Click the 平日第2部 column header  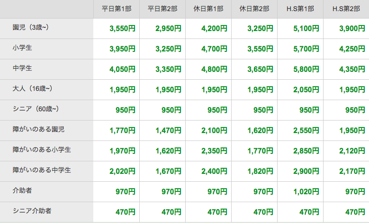tap(162, 9)
